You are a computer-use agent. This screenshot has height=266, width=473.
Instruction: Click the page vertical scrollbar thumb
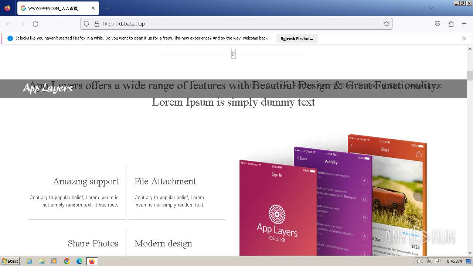click(470, 76)
